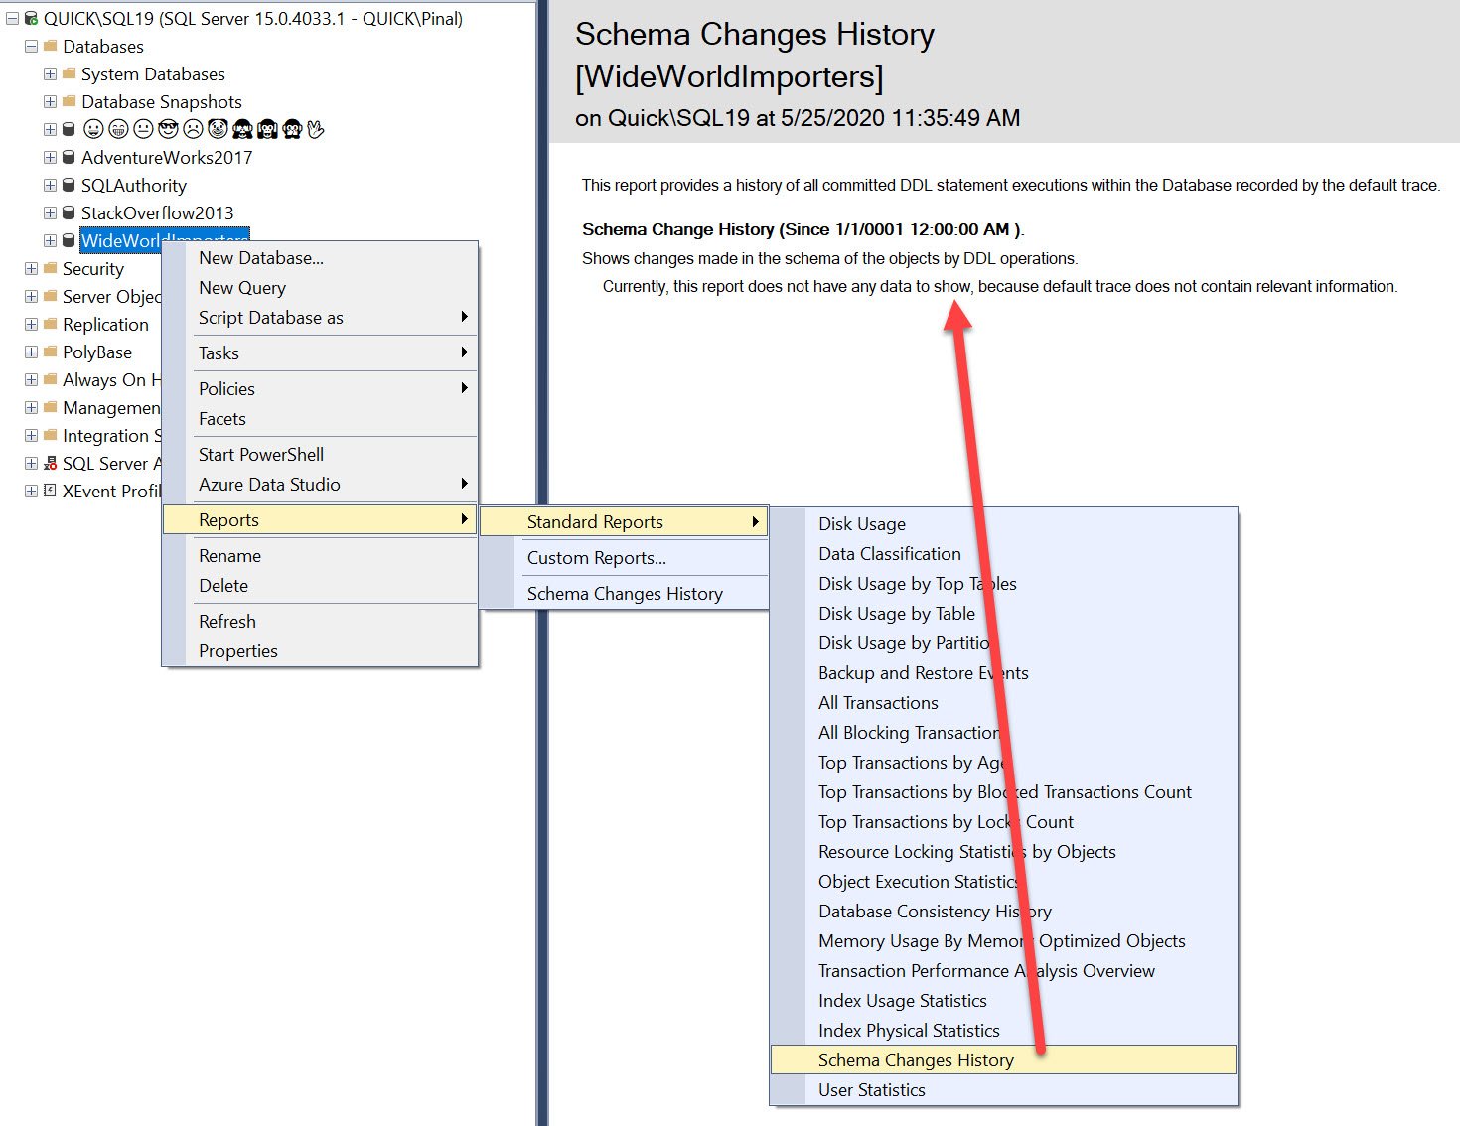Choose Rename from the context menu
Screen dimensions: 1460x1126
click(320, 556)
